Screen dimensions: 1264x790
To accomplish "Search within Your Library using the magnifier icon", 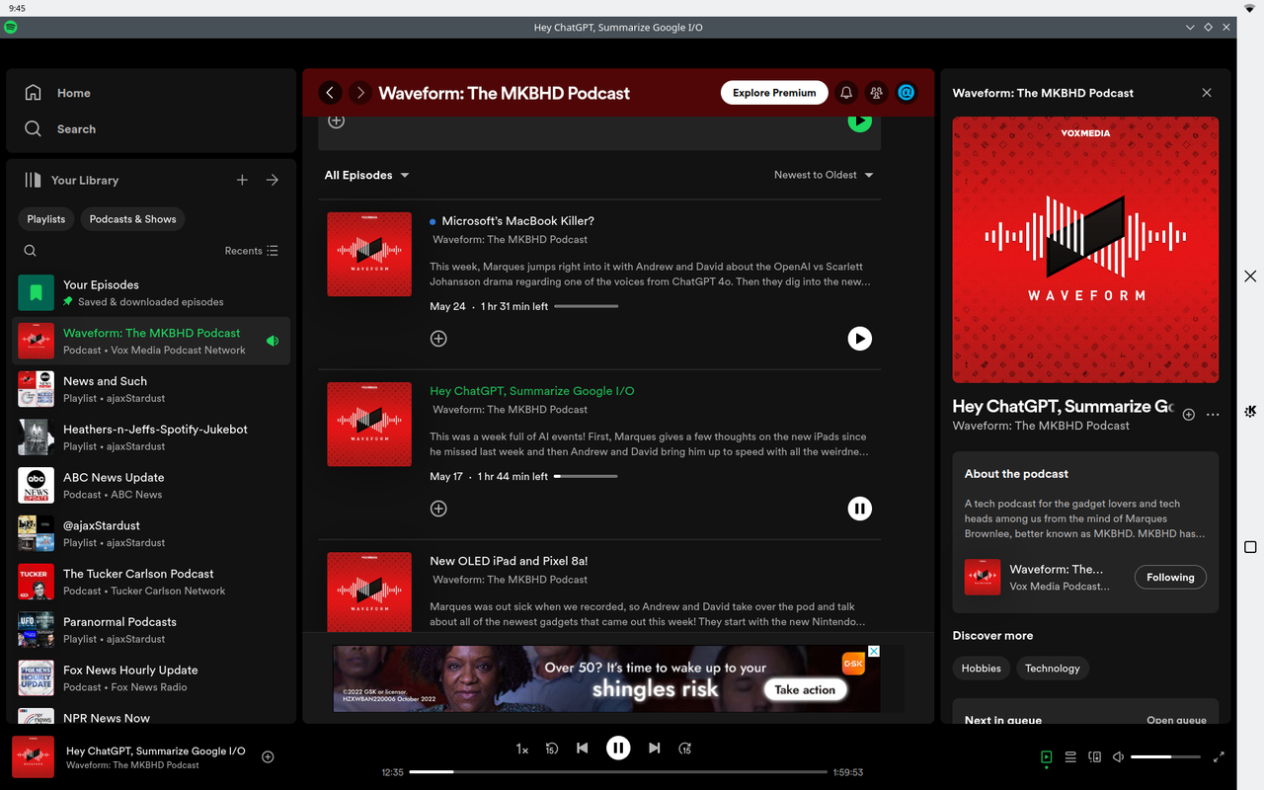I will 31,251.
